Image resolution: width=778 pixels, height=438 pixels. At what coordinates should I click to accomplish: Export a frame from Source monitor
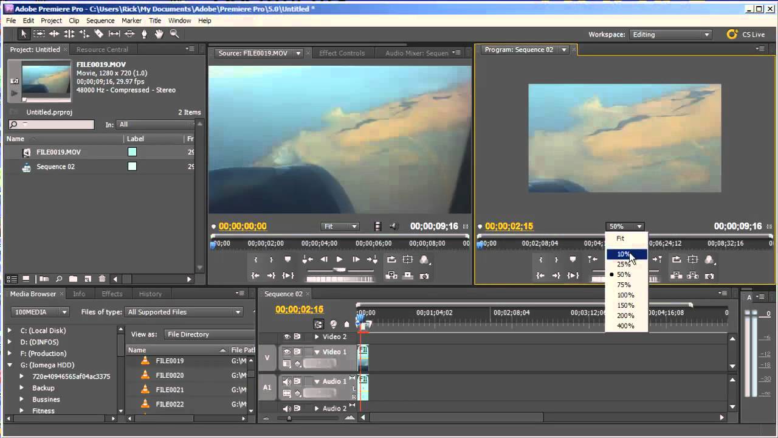424,276
